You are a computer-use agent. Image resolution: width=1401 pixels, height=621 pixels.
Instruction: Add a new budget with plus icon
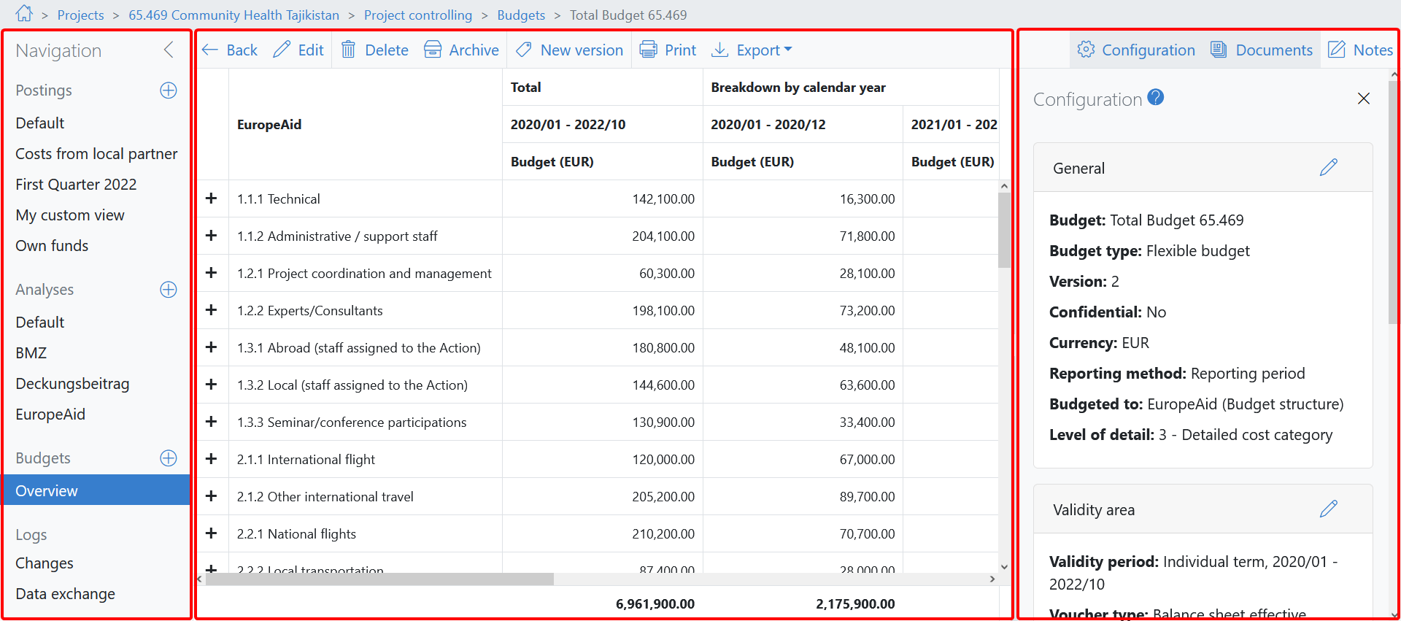tap(169, 458)
